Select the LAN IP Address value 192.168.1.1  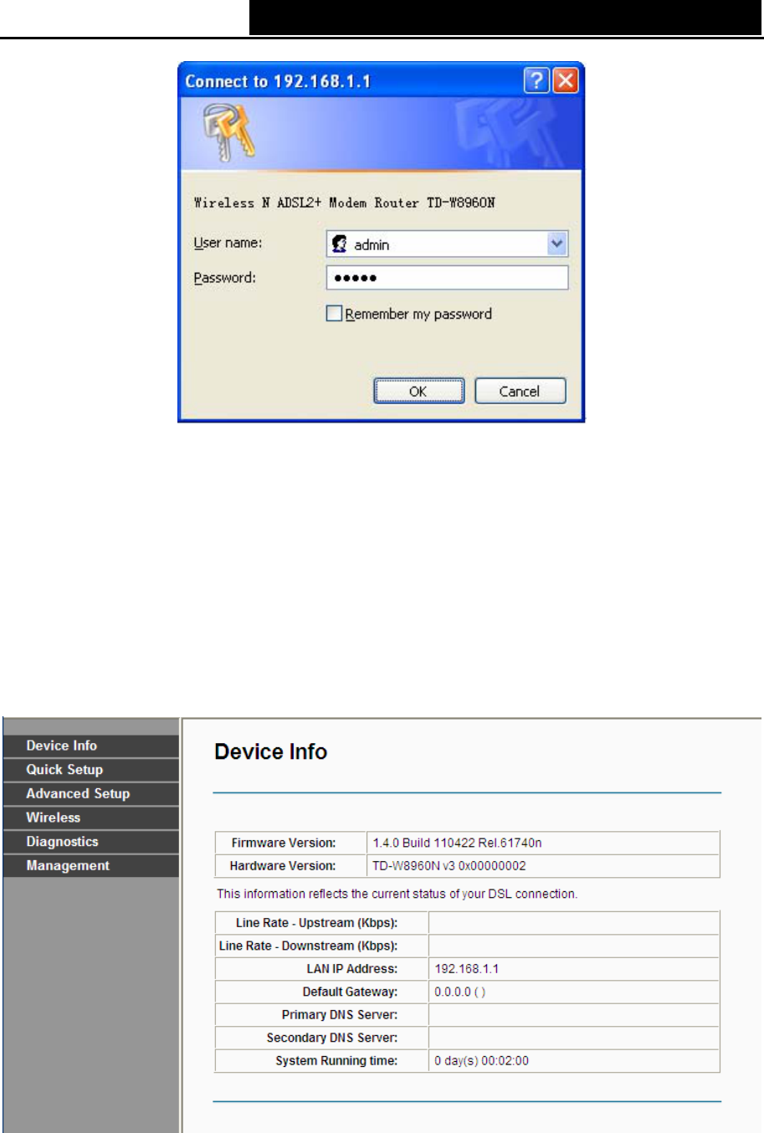click(466, 969)
